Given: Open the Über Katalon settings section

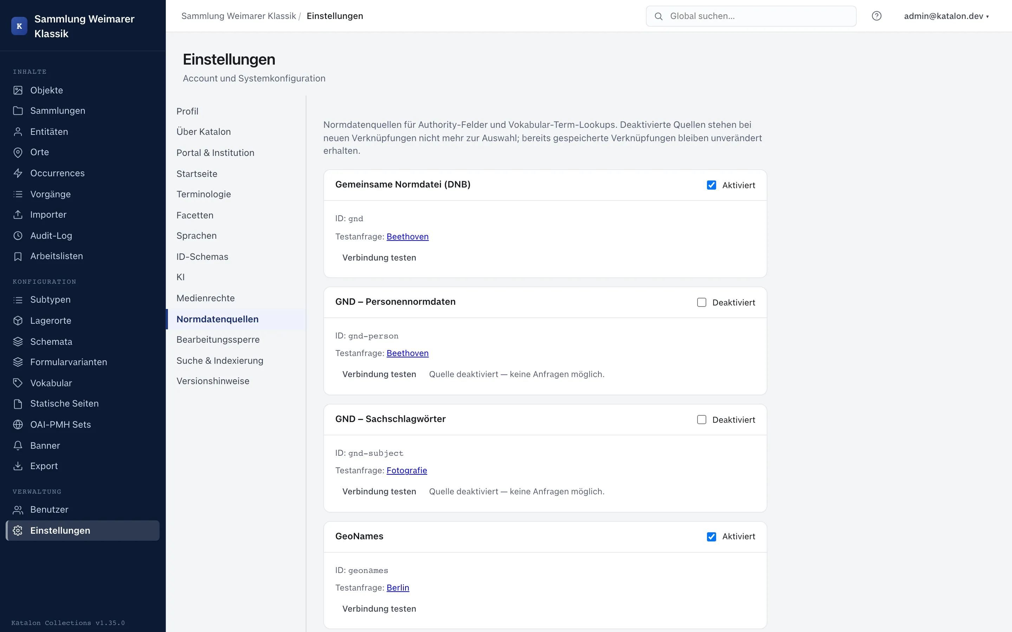Looking at the screenshot, I should pyautogui.click(x=236, y=132).
